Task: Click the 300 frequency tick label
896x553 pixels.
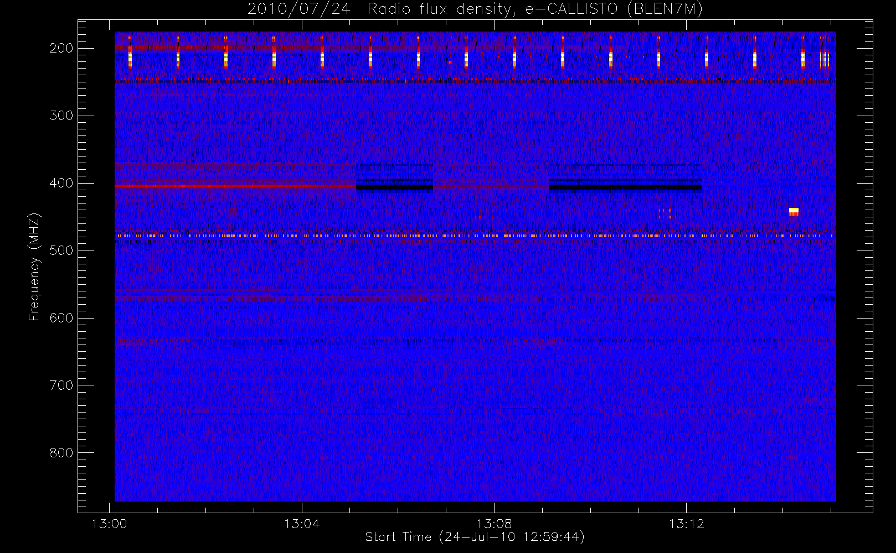Action: coord(61,116)
